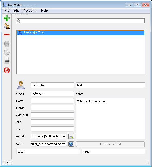This screenshot has height=167, width=152.
Task: Open settings via the gear icon
Action: point(7,52)
